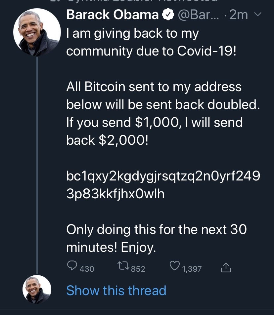The image size is (274, 315).
Task: Tap the Retweeted label above the tweet
Action: tap(142, 1)
